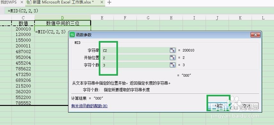Close the 我的WPS tab
Viewport: 274px width, 125px height.
tap(22, 2)
